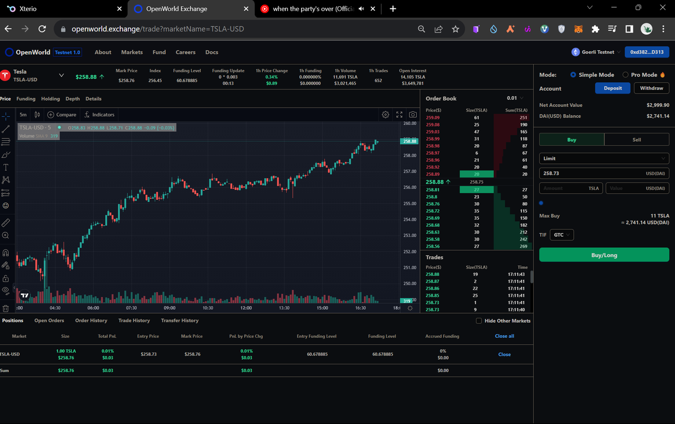
Task: Select the text annotation tool
Action: pyautogui.click(x=6, y=167)
